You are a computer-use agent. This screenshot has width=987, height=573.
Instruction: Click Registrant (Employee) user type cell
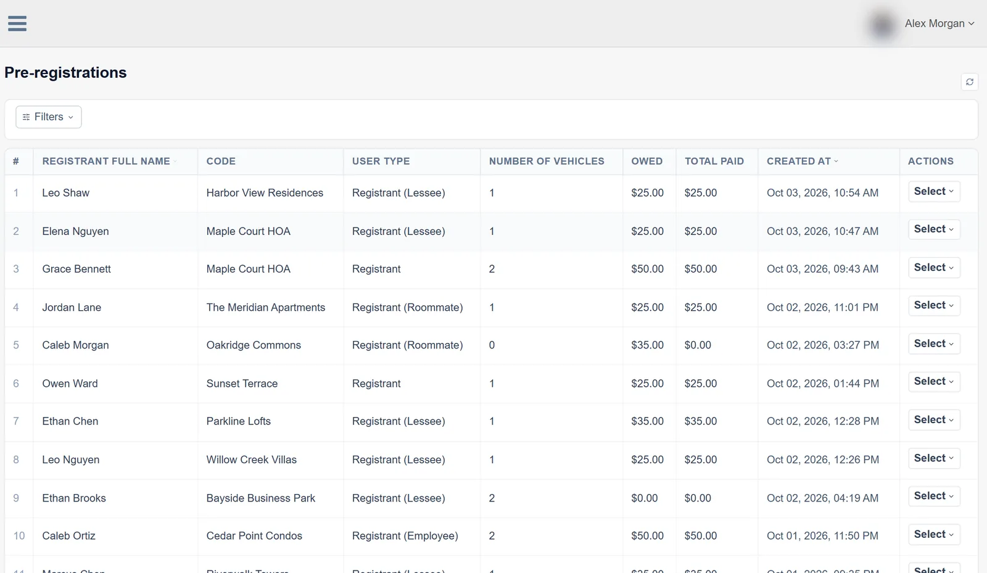click(x=405, y=536)
